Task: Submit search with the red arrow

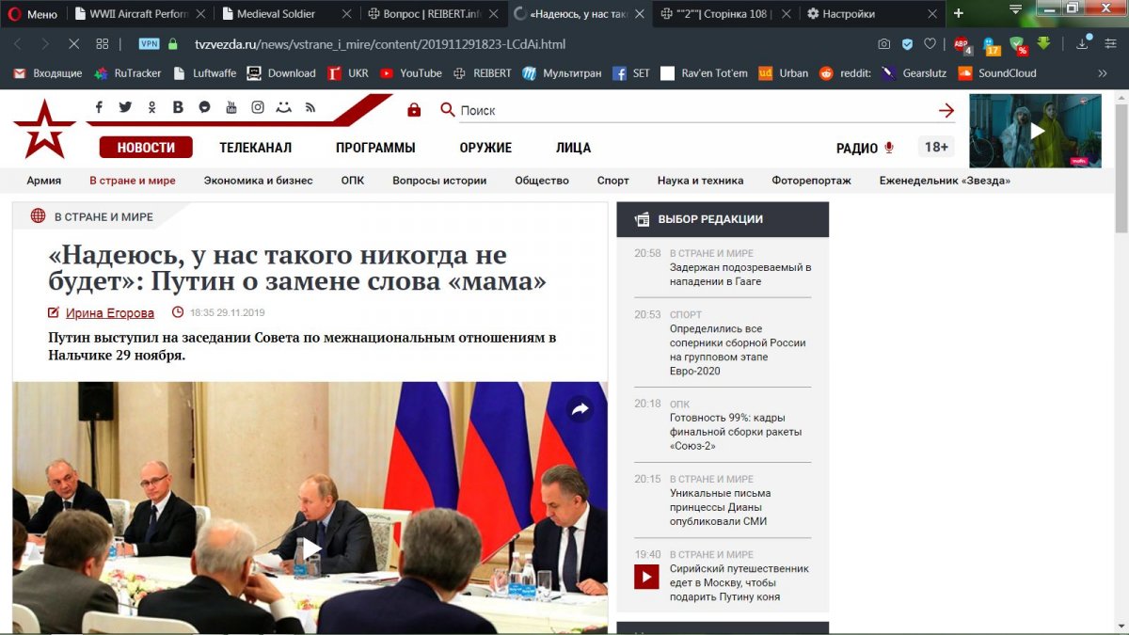Action: [x=946, y=111]
